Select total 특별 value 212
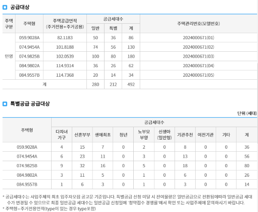The height and width of the screenshot is (212, 258). 113,84
